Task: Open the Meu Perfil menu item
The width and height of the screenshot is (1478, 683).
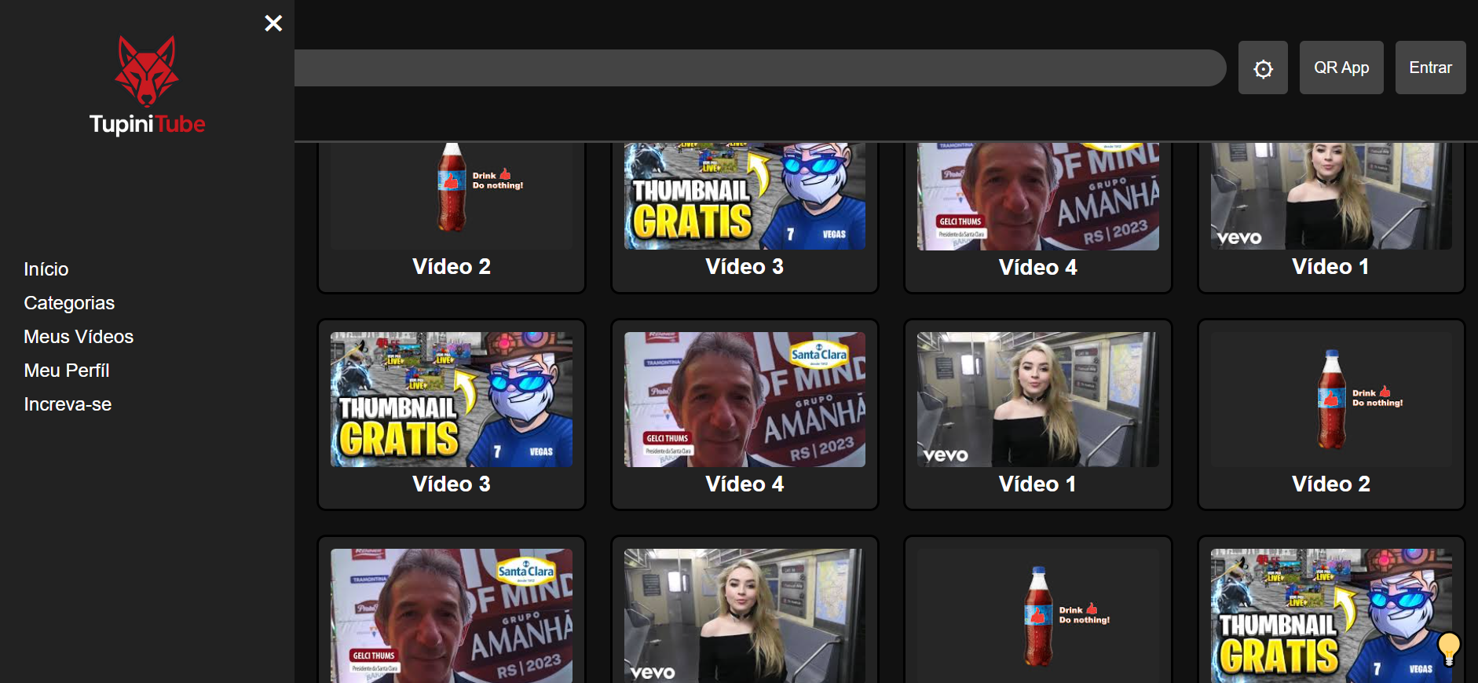Action: coord(67,371)
